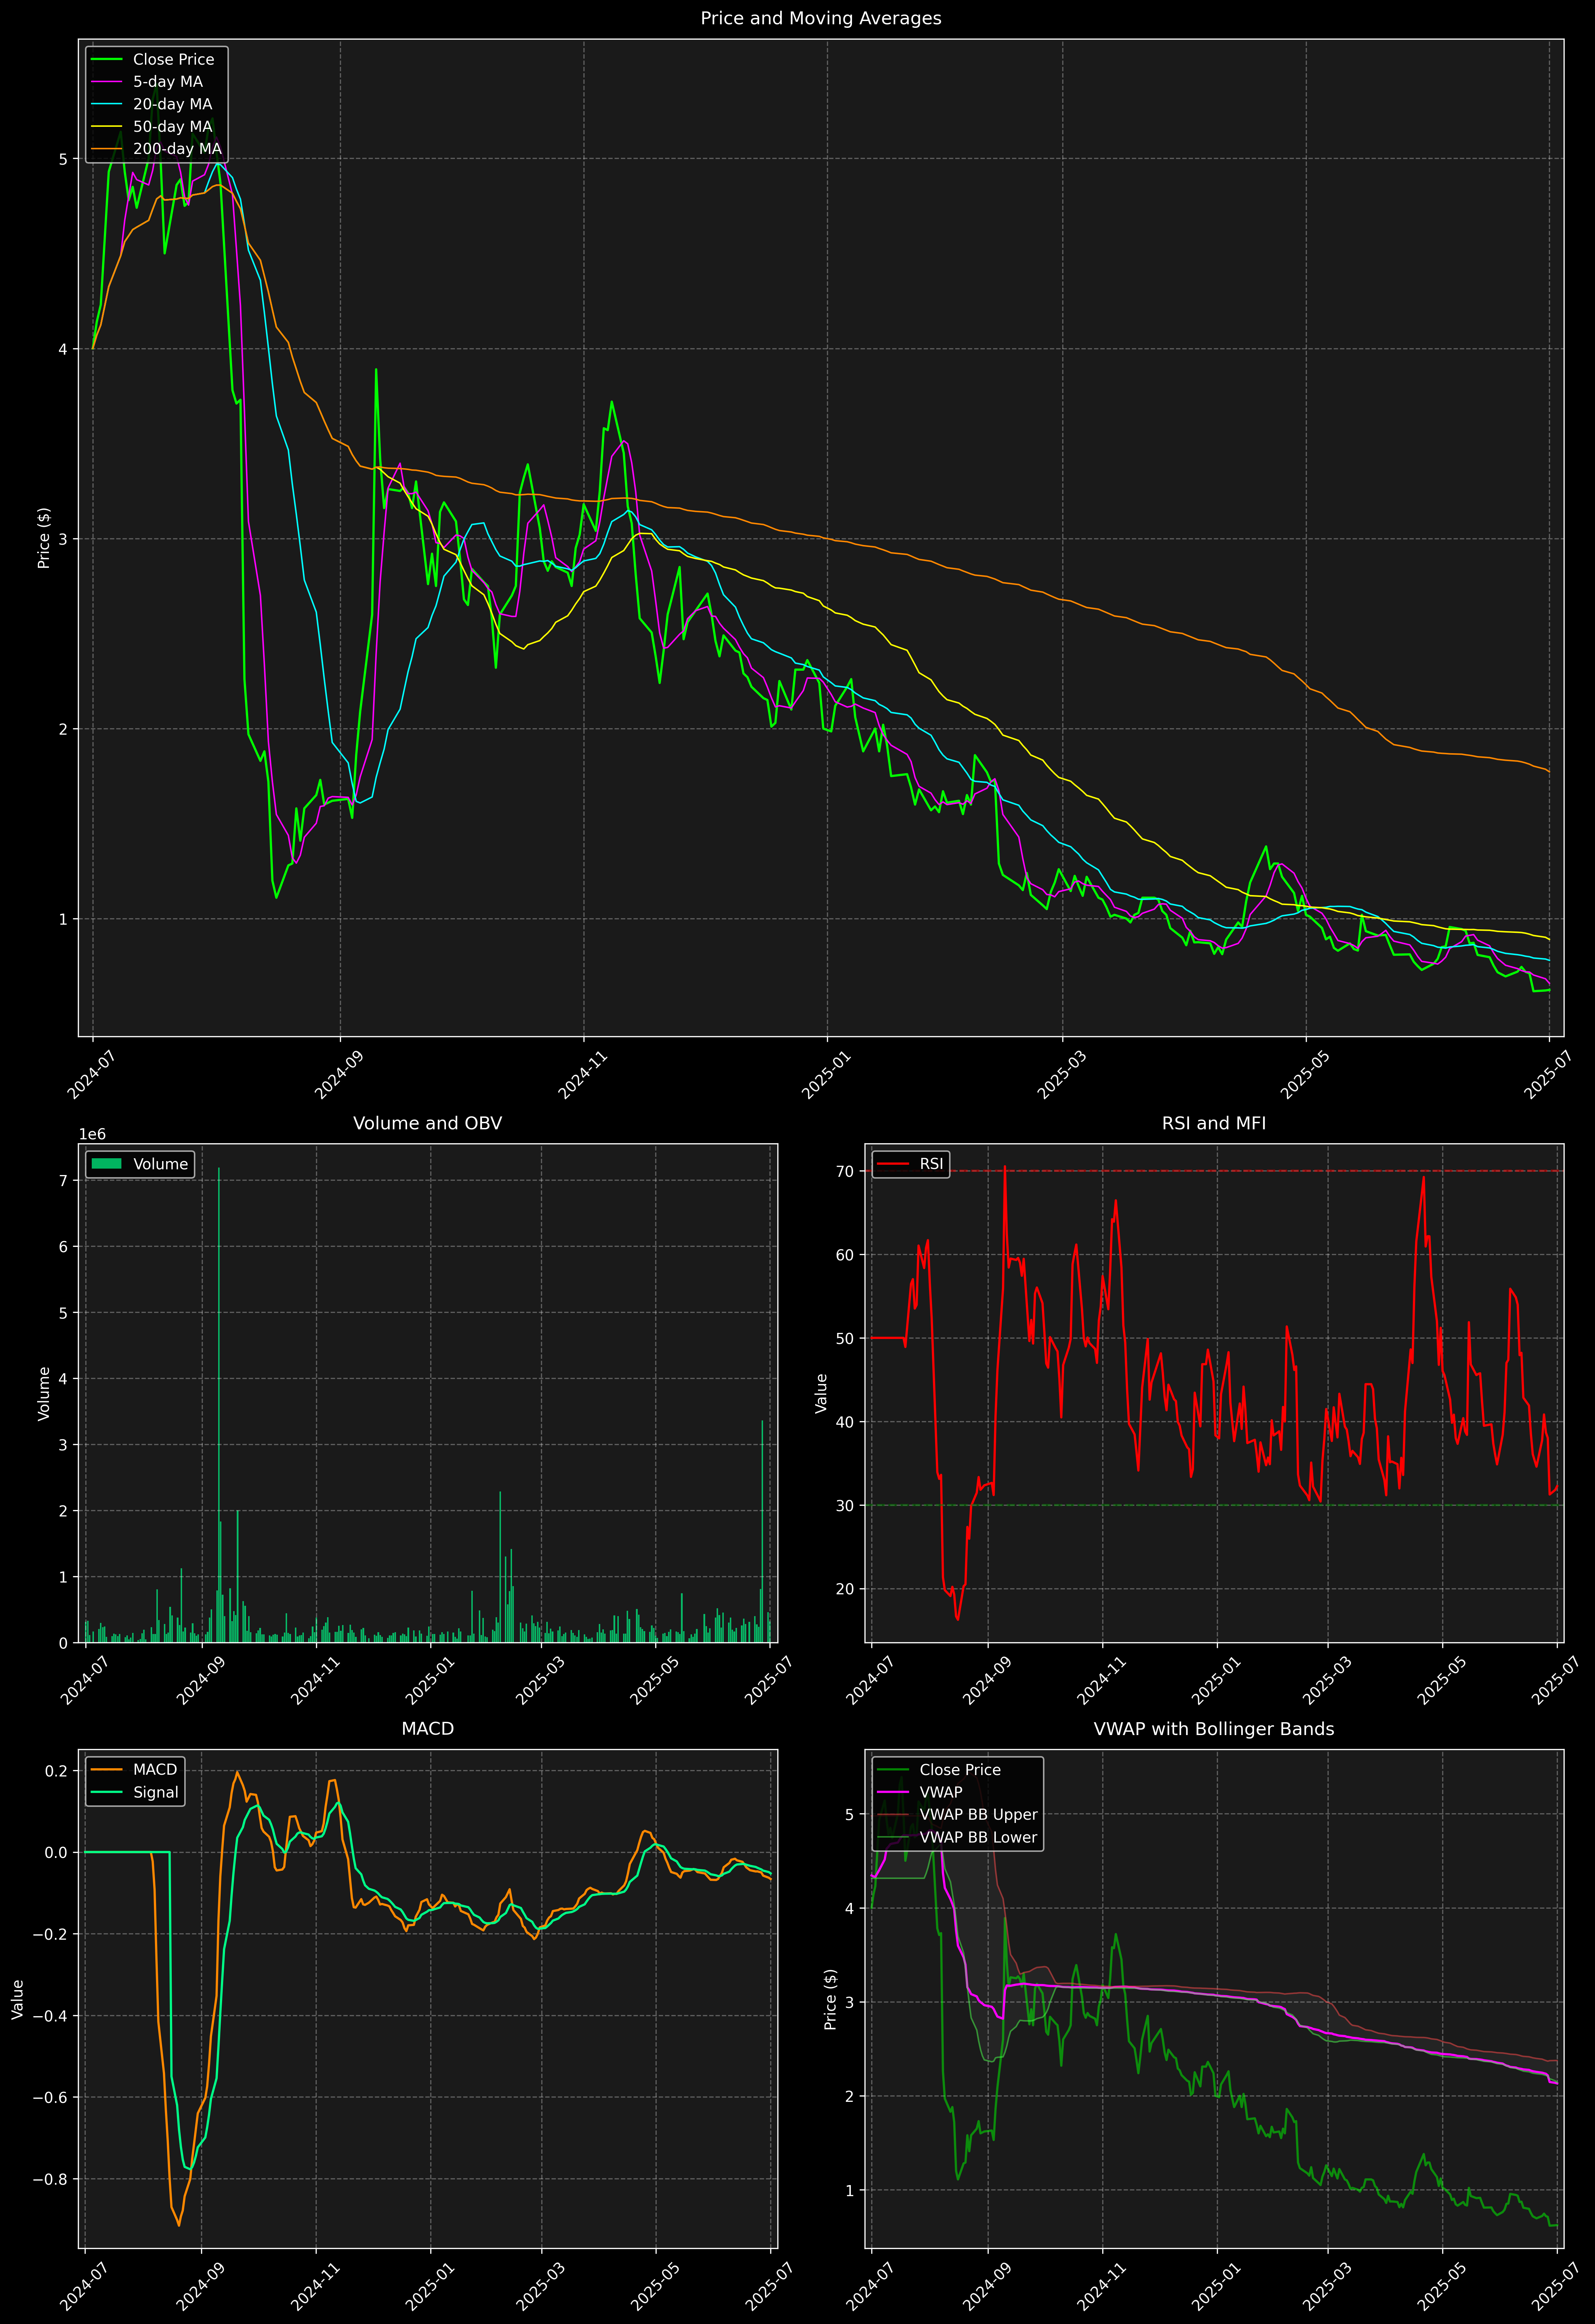This screenshot has height=2324, width=1595.
Task: Click the tallest volume bar in September 2024
Action: coord(219,1405)
